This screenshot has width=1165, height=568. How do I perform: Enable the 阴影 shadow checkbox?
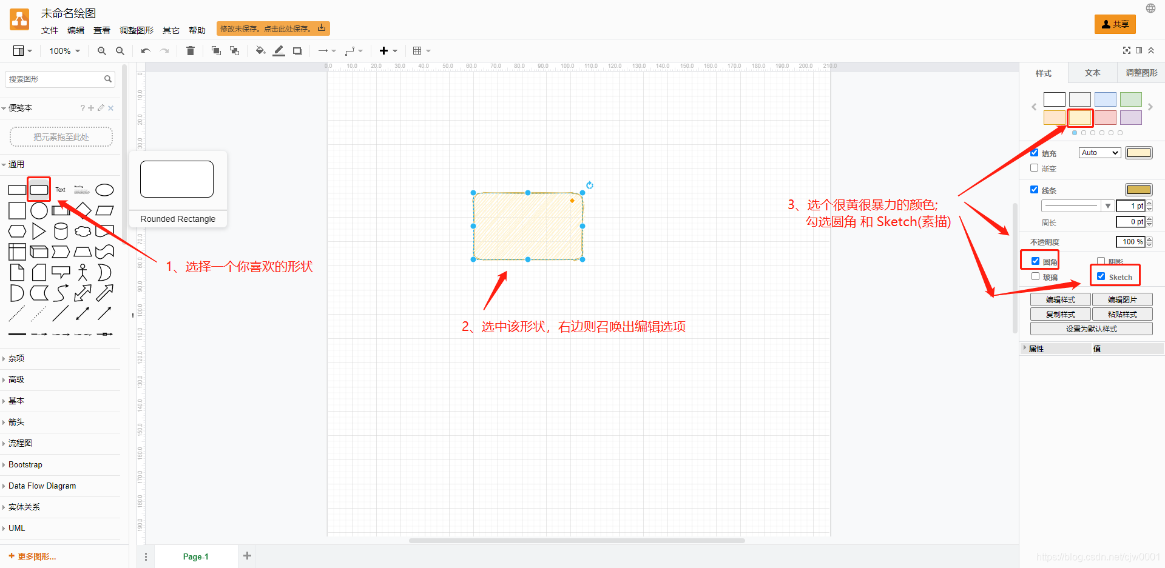point(1101,261)
